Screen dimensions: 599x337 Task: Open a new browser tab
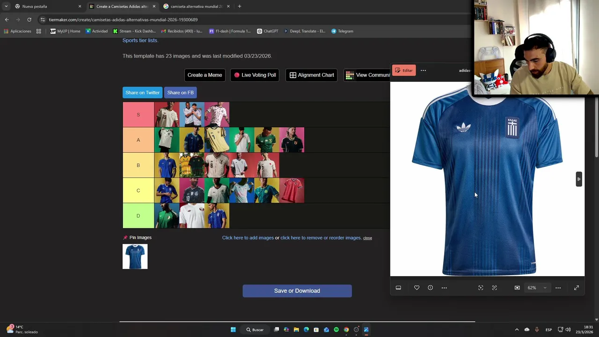pyautogui.click(x=239, y=7)
